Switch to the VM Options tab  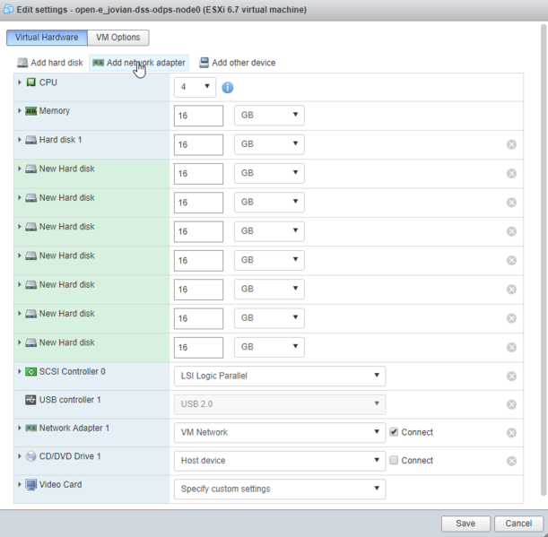[118, 38]
